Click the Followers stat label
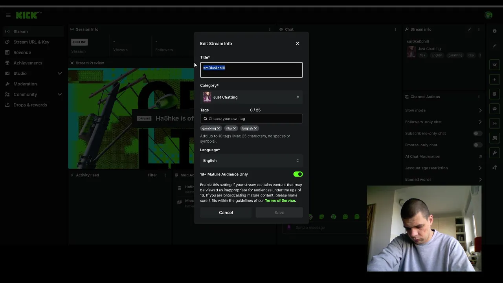Viewport: 503px width, 283px height. click(164, 50)
